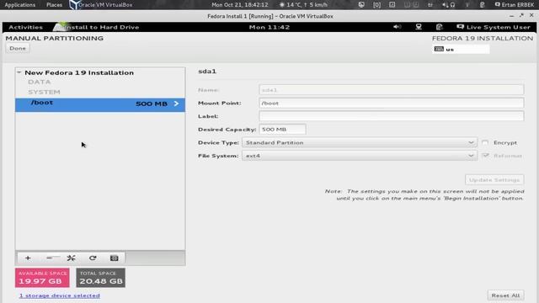Open the disk summary icon in partition toolbar
This screenshot has width=539, height=303.
tap(115, 258)
